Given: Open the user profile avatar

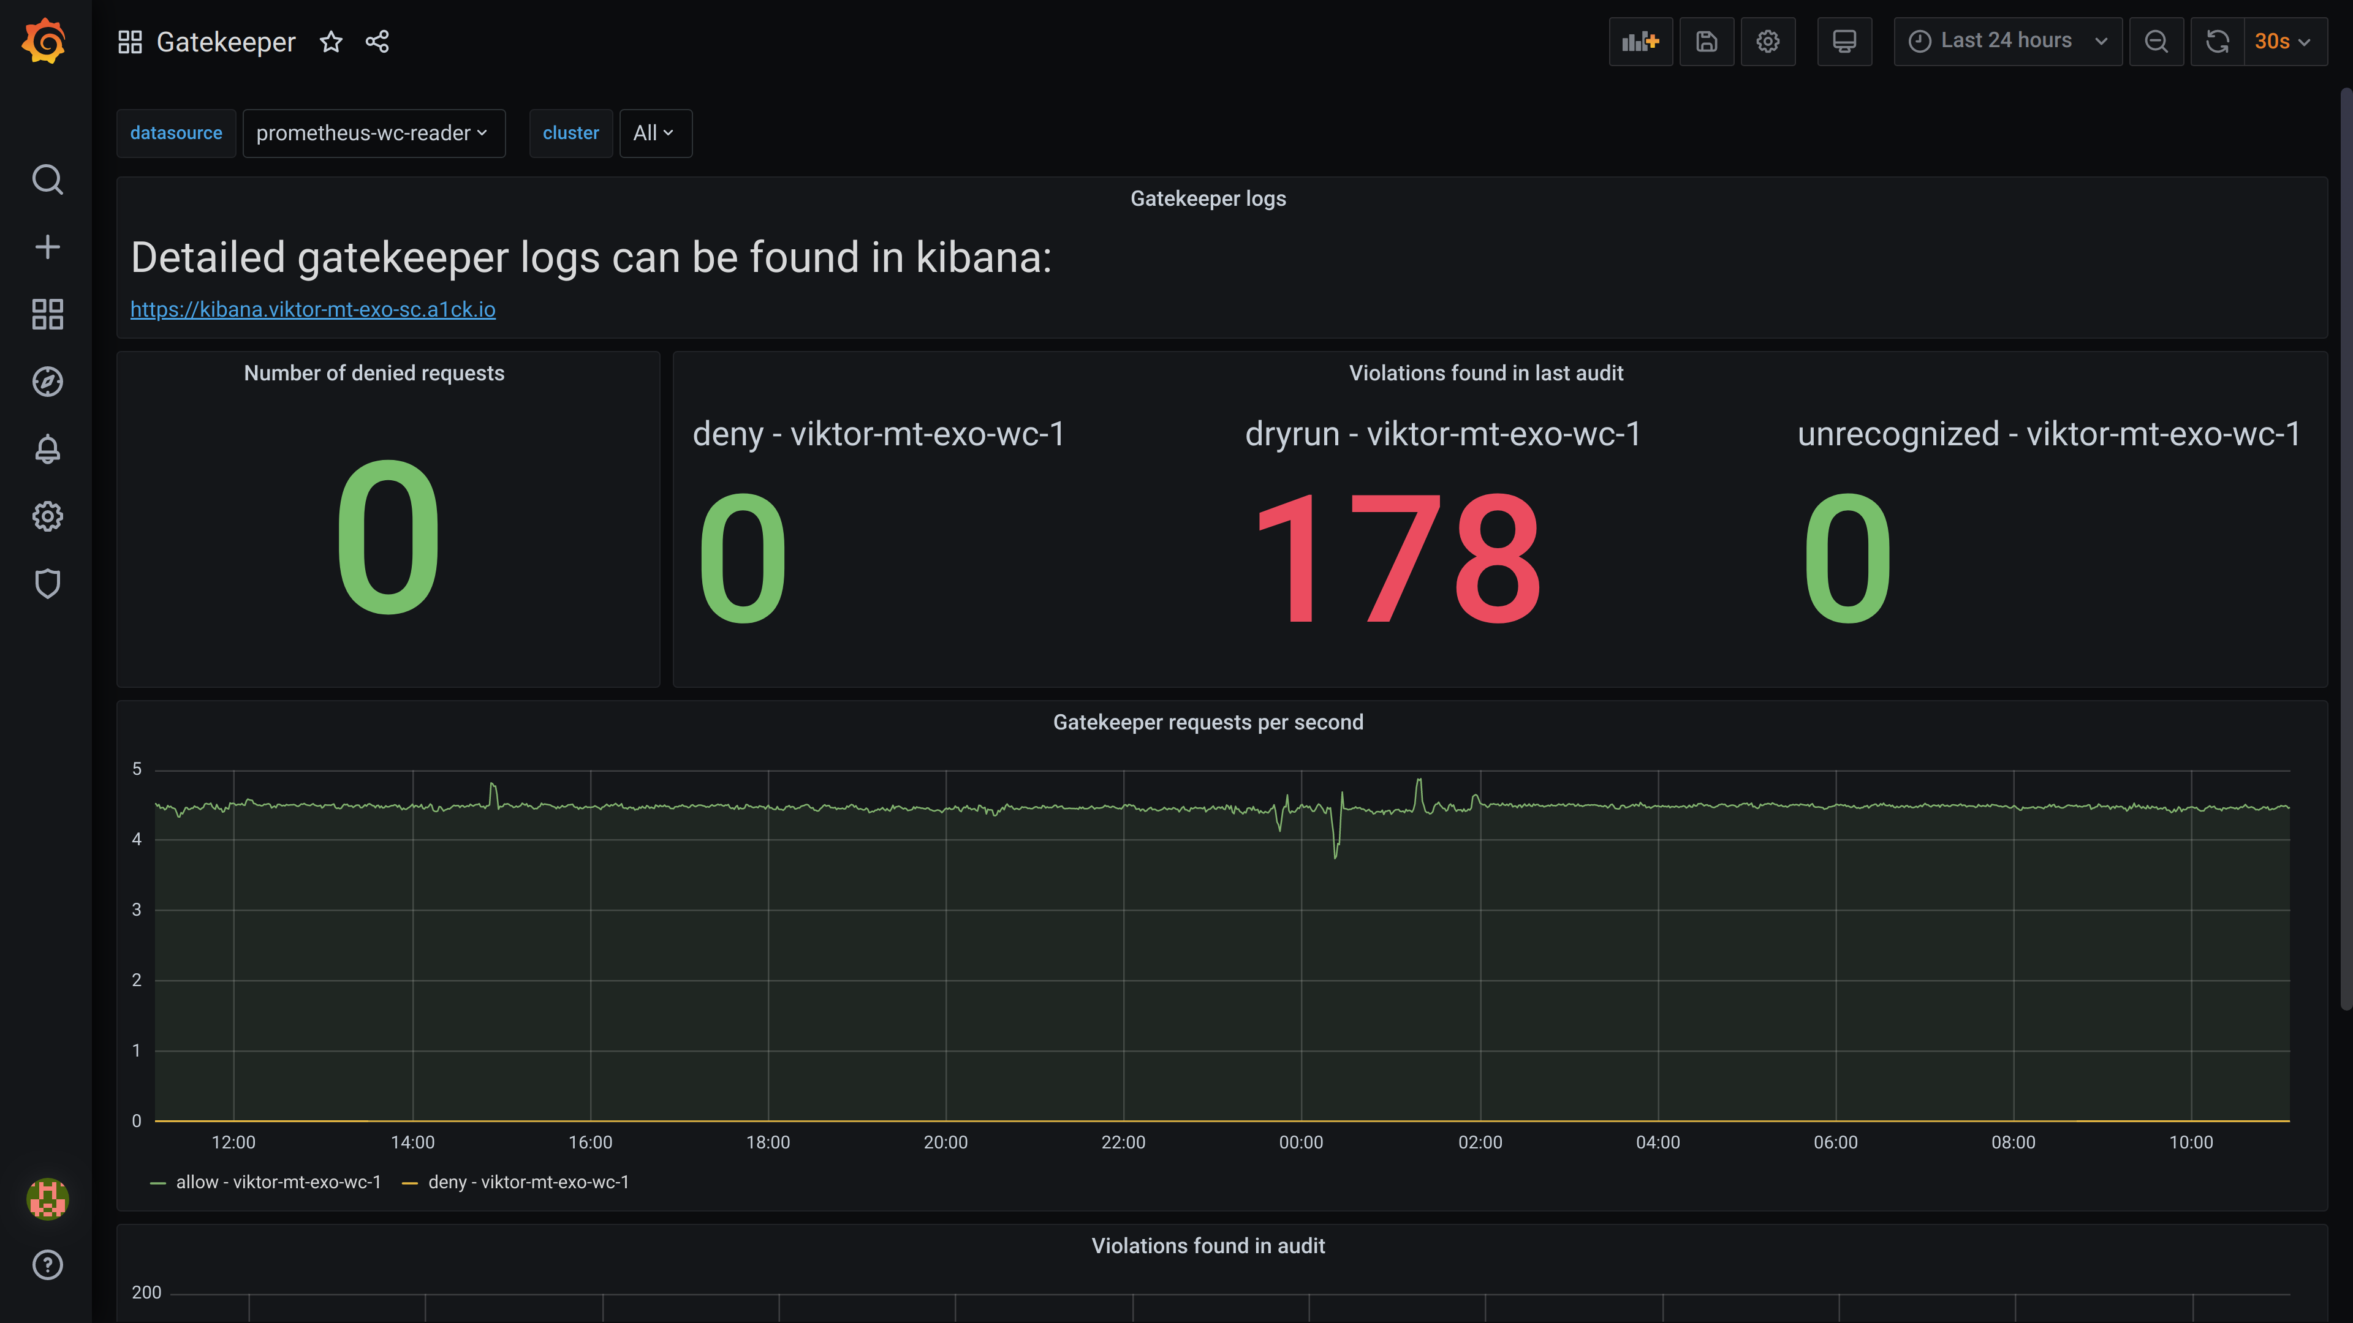Looking at the screenshot, I should click(x=48, y=1199).
